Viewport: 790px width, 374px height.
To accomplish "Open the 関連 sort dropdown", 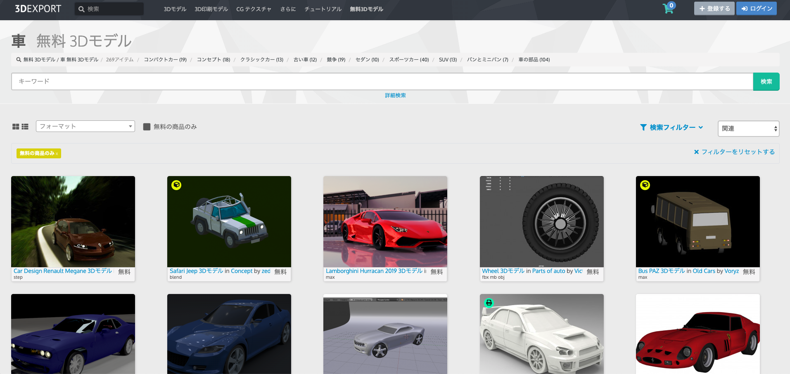I will [748, 129].
